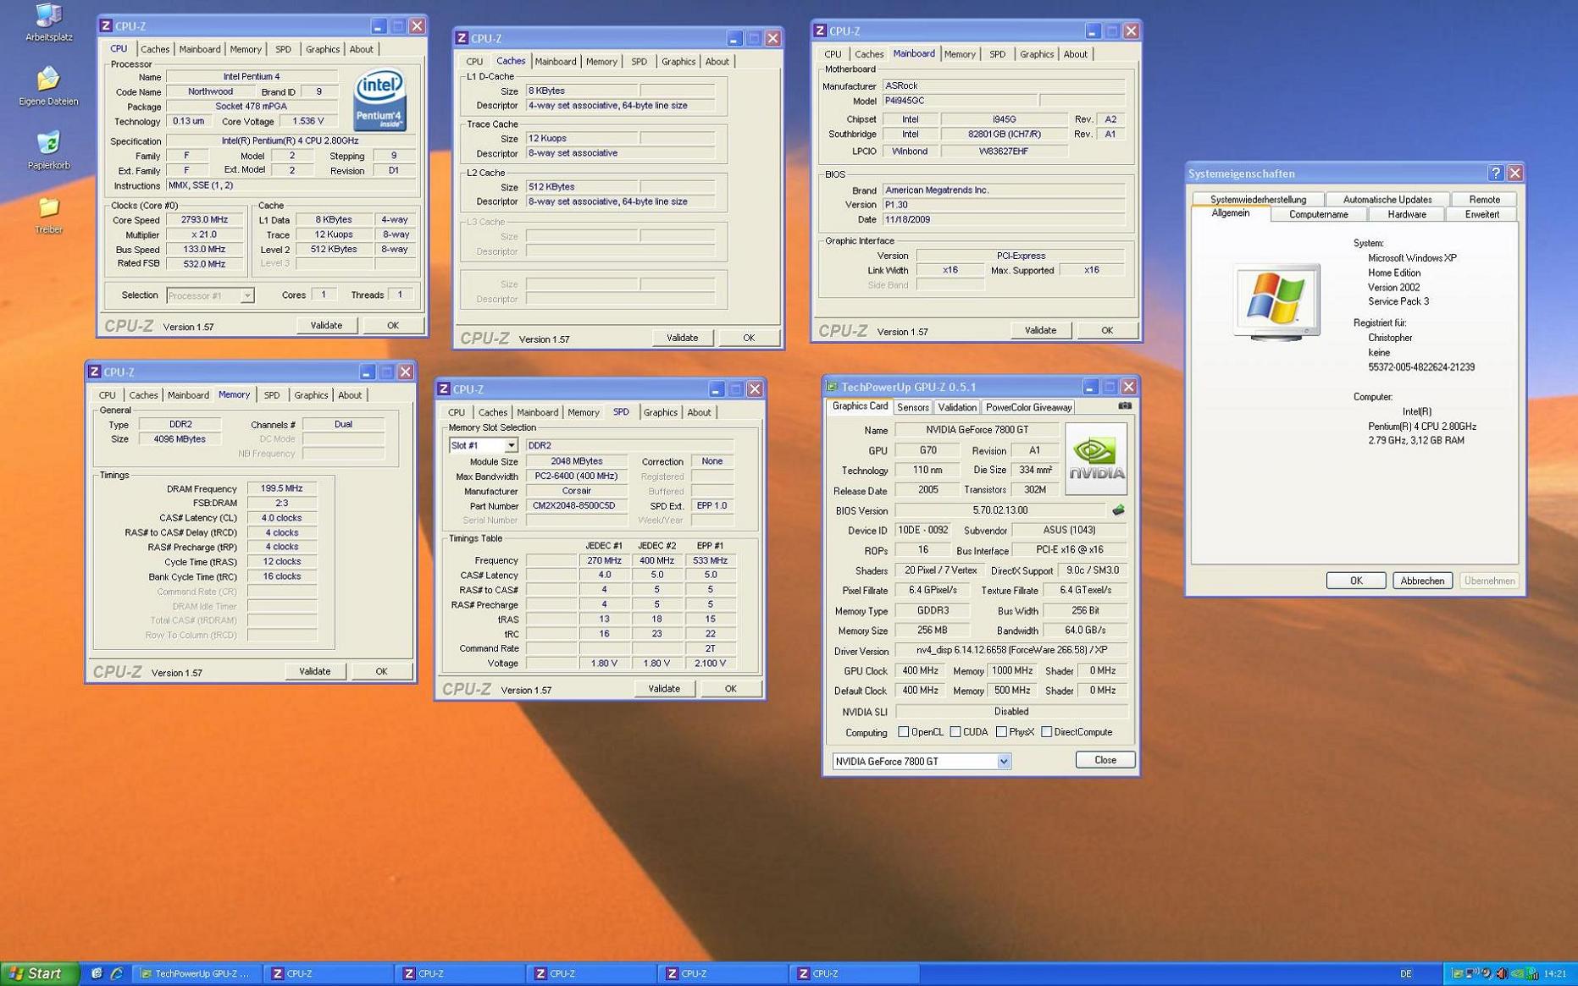Click the Z title icon of the CPU-Z Mainboard window

click(819, 30)
